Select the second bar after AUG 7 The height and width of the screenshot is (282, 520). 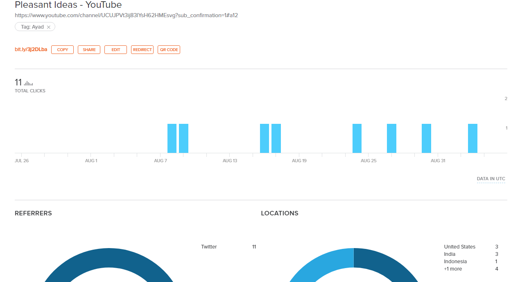click(x=183, y=139)
